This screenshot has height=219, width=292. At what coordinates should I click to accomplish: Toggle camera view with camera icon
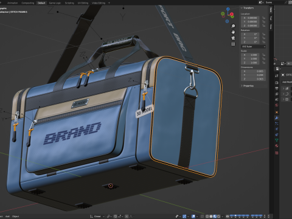point(233,38)
